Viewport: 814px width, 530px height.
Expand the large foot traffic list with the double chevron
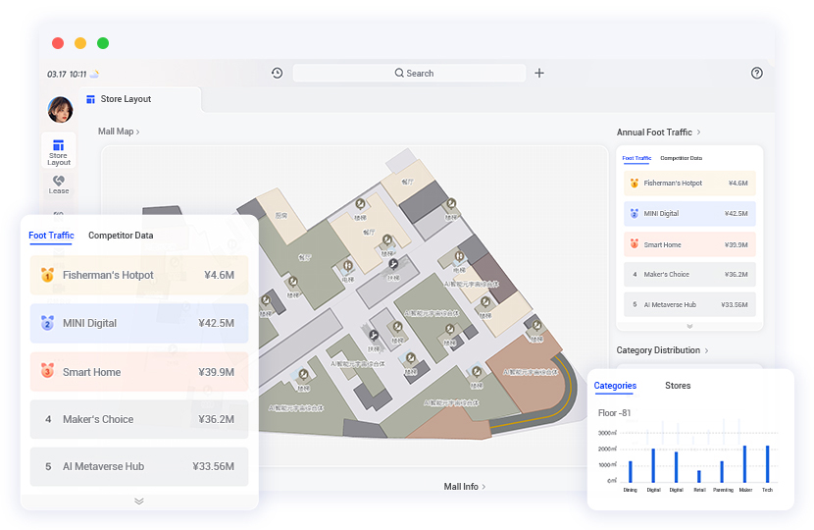click(139, 501)
